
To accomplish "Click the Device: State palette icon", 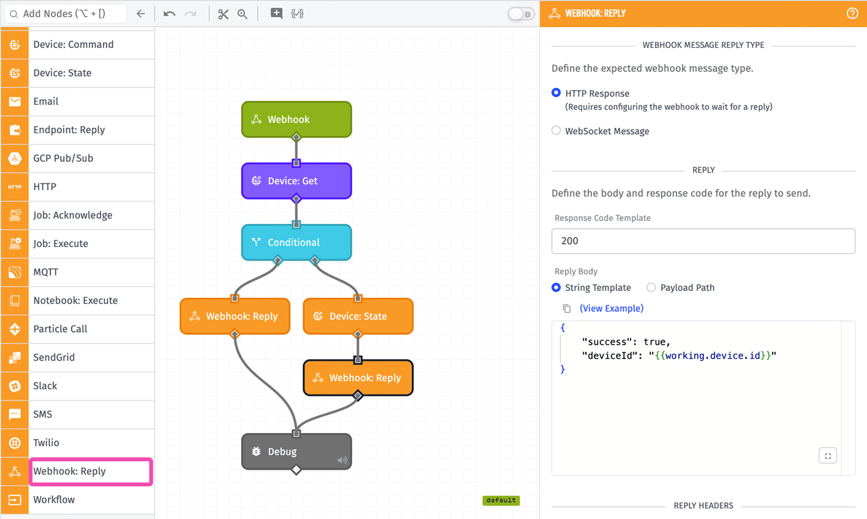I will 14,73.
